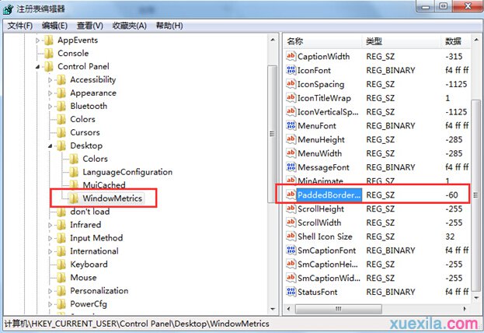Click the Keyboard folder icon
Image resolution: width=484 pixels, height=333 pixels.
pyautogui.click(x=61, y=265)
